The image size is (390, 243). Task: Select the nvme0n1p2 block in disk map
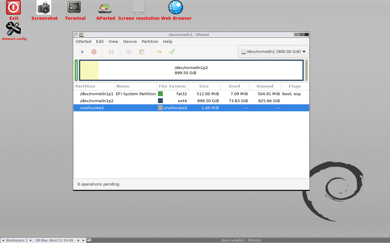191,70
